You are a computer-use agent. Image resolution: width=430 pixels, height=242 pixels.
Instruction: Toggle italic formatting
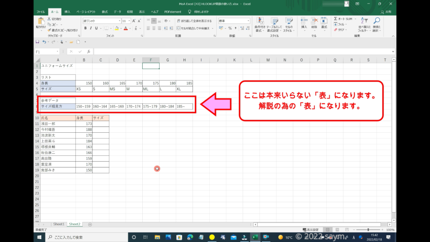pos(91,28)
